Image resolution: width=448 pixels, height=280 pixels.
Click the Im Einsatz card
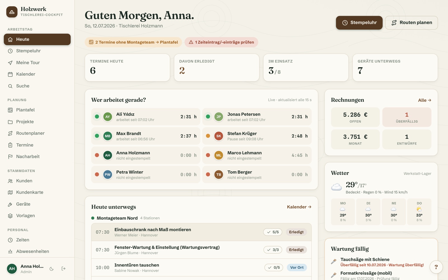306,67
